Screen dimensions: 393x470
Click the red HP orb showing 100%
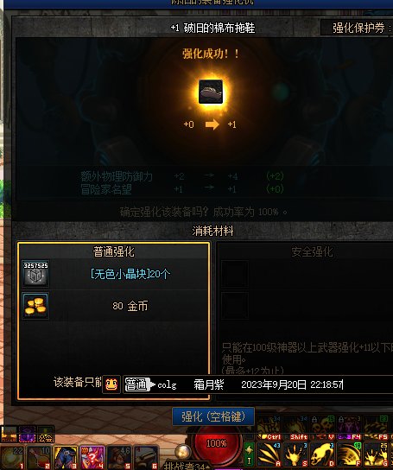pyautogui.click(x=217, y=443)
